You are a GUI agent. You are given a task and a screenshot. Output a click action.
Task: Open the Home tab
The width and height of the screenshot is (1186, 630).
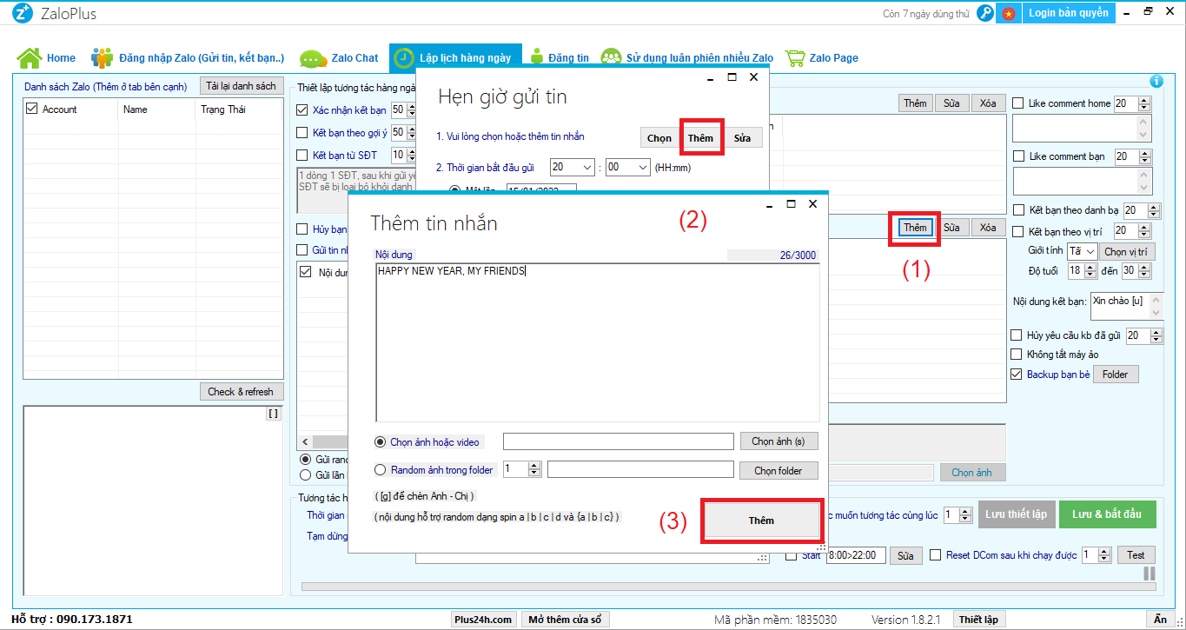tap(47, 58)
